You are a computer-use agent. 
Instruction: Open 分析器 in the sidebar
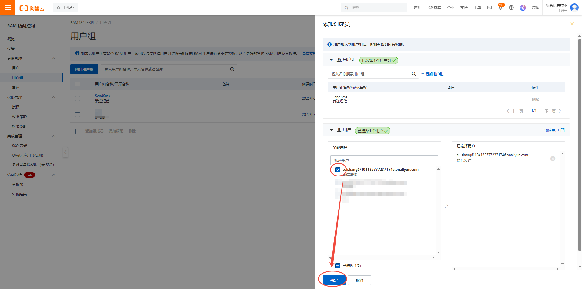pyautogui.click(x=18, y=184)
